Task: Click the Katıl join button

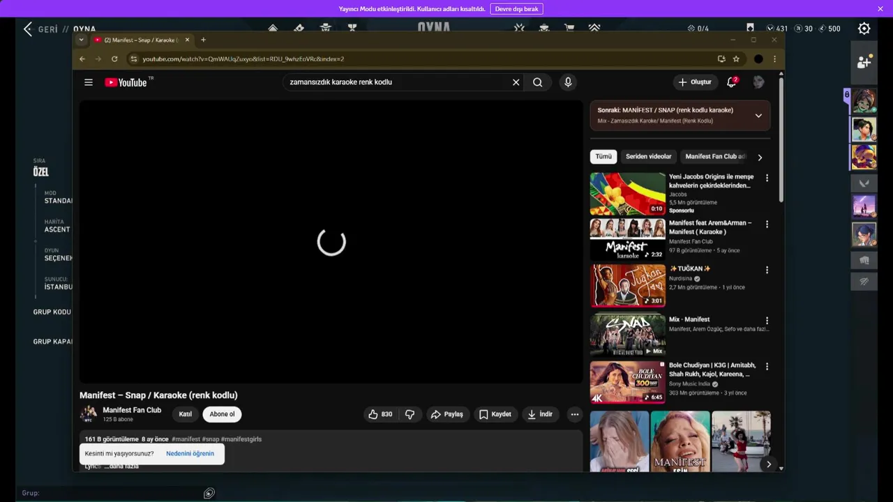Action: click(x=185, y=414)
